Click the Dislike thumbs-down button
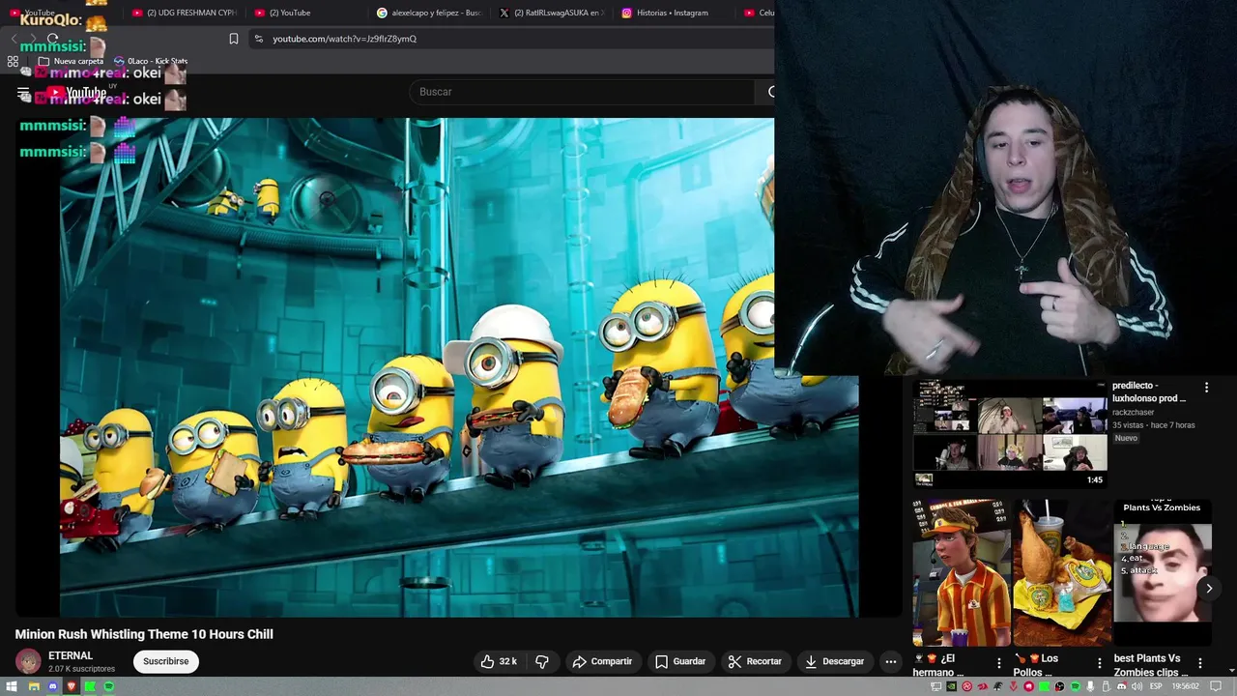1237x696 pixels. point(542,661)
